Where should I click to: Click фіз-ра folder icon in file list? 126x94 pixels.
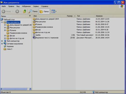(34, 30)
